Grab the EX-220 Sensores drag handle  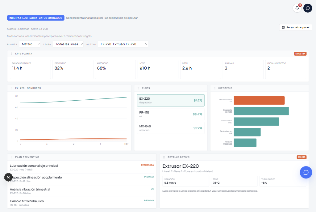11,88
